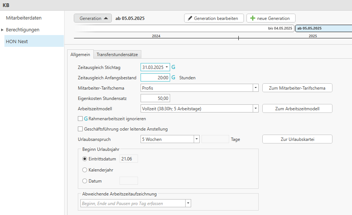
Task: Click the G icon beside Zeitausgleich Anfangsbestand
Action: pos(173,78)
